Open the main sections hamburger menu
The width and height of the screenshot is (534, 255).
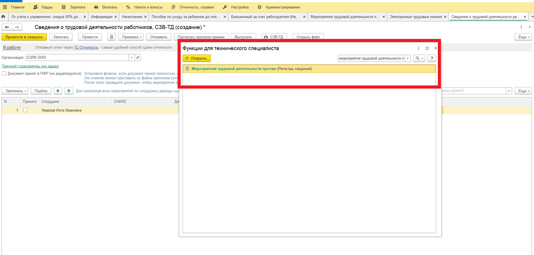[5, 7]
